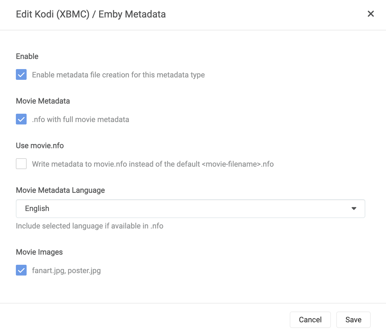Toggle .nfo with full movie metadata checkbox
This screenshot has width=386, height=336.
pyautogui.click(x=21, y=119)
